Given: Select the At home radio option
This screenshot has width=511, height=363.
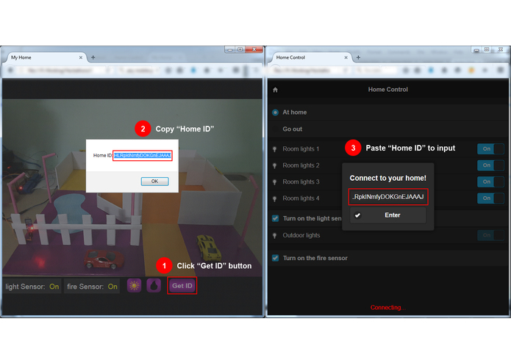Looking at the screenshot, I should [x=276, y=112].
